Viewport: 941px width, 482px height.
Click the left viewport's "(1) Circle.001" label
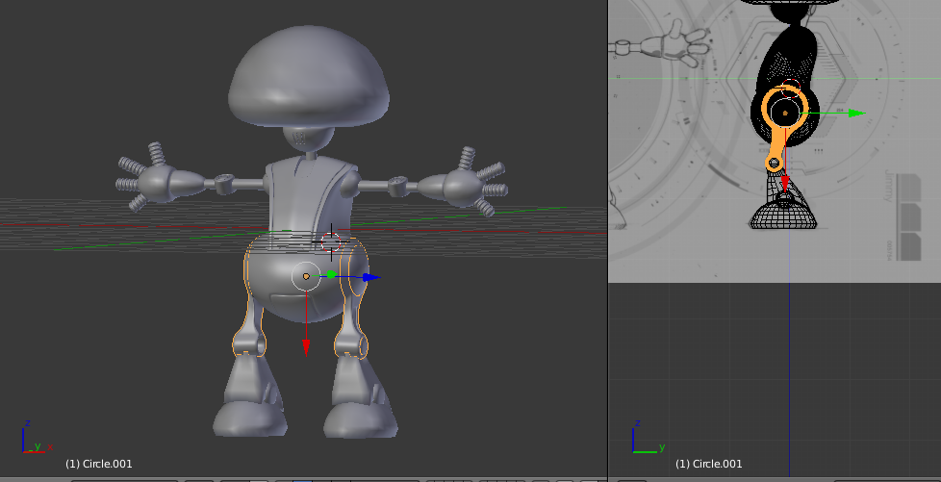pos(99,464)
